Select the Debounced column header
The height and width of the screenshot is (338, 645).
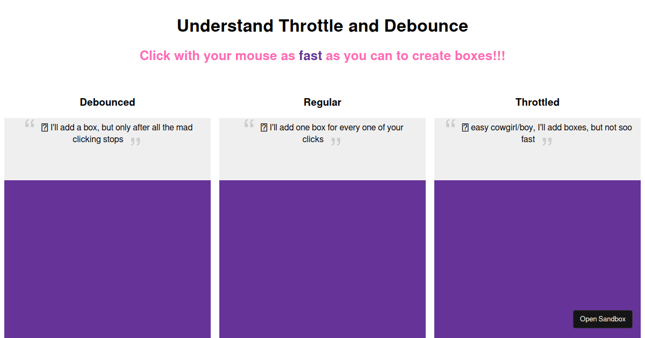pos(107,102)
